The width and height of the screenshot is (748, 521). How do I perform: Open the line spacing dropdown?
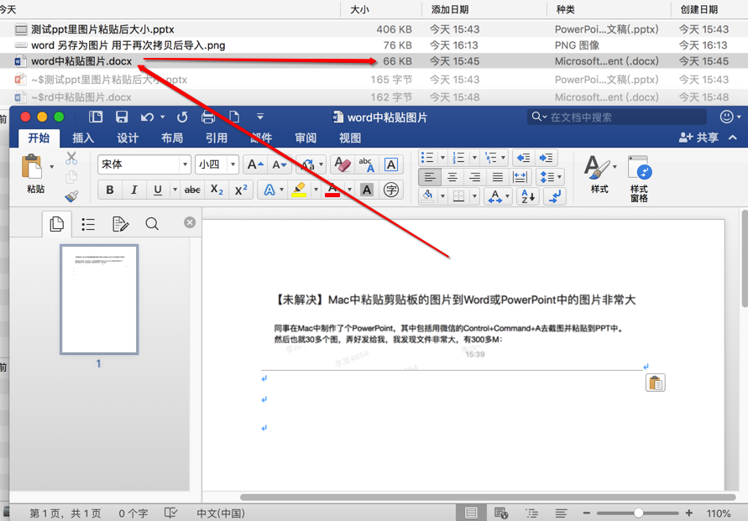pos(551,177)
